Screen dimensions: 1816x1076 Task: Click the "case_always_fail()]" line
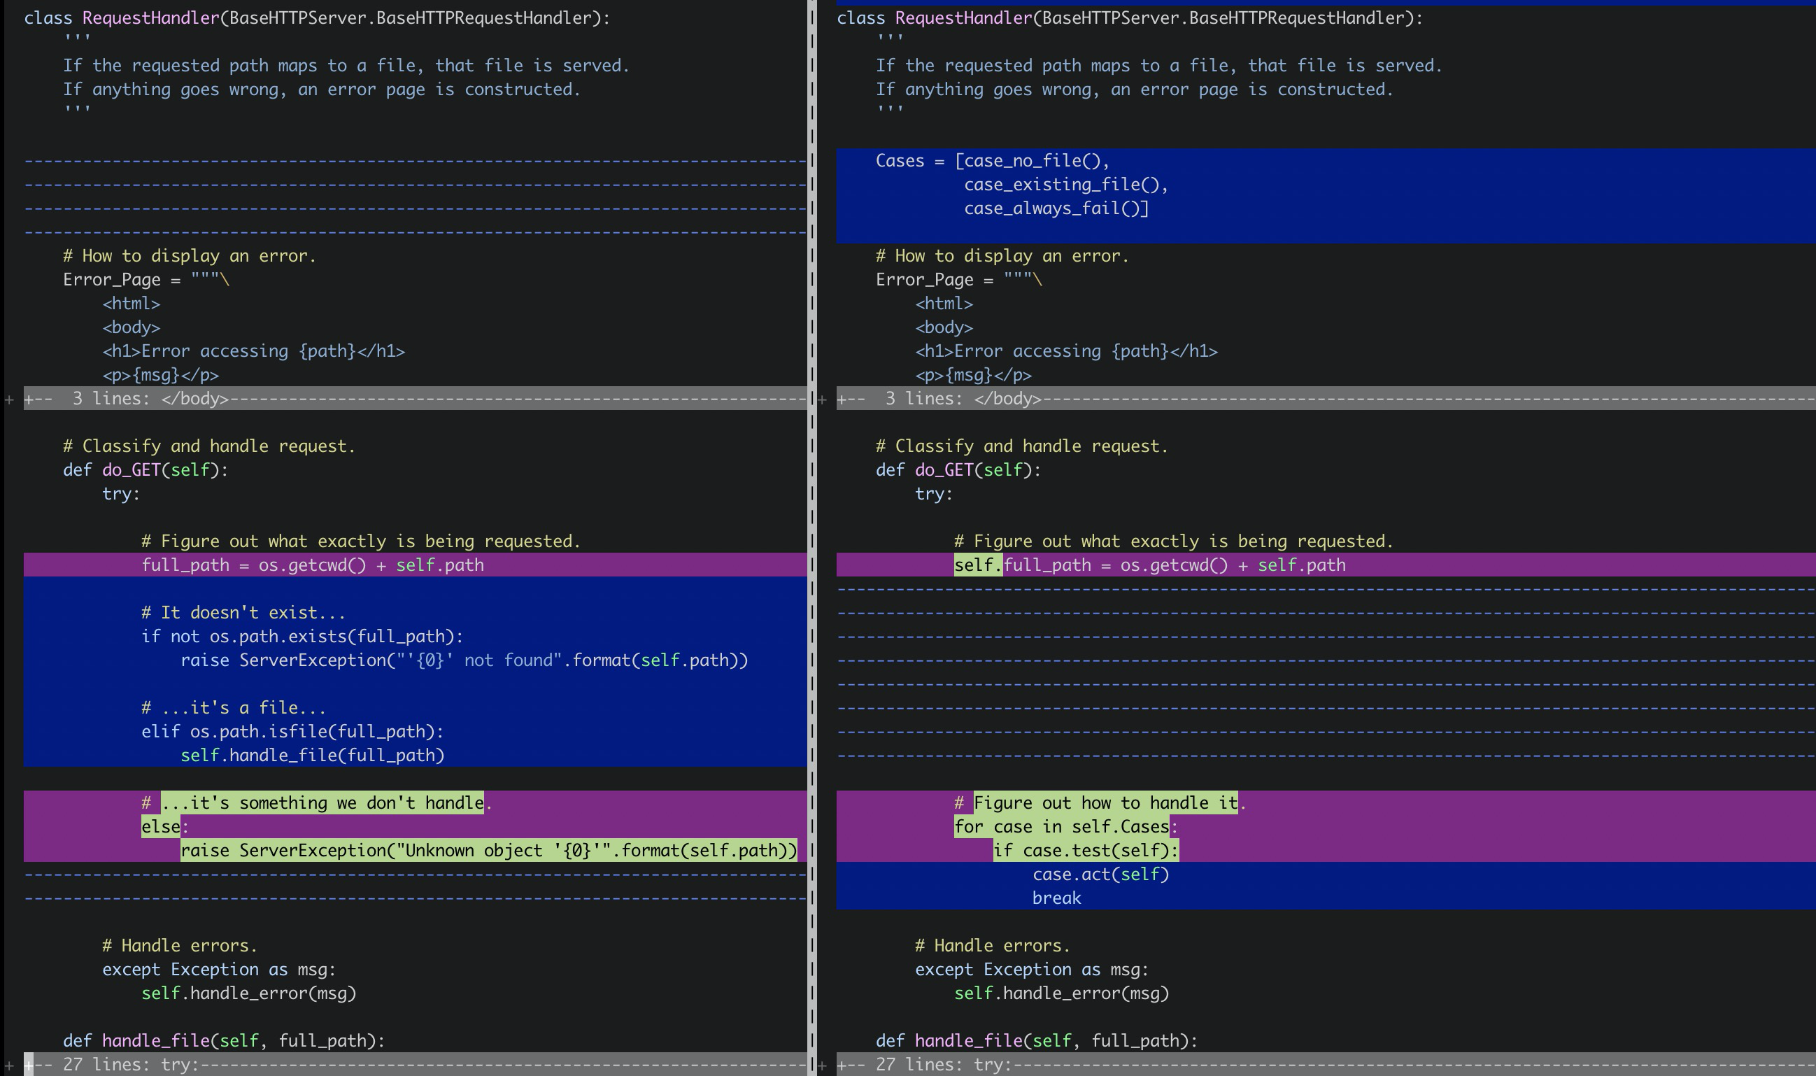(1056, 208)
